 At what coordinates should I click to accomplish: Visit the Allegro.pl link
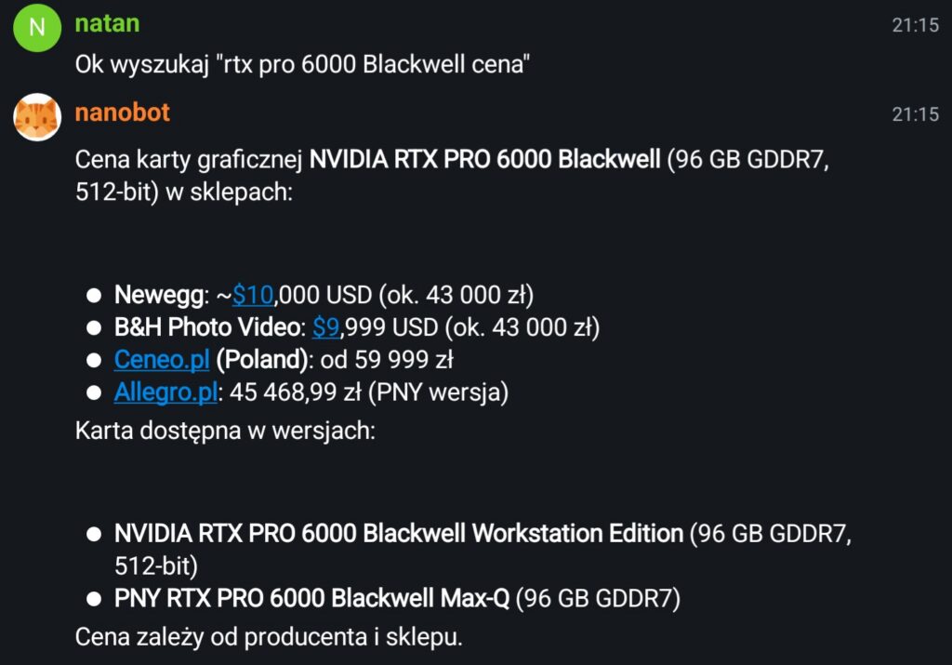165,392
